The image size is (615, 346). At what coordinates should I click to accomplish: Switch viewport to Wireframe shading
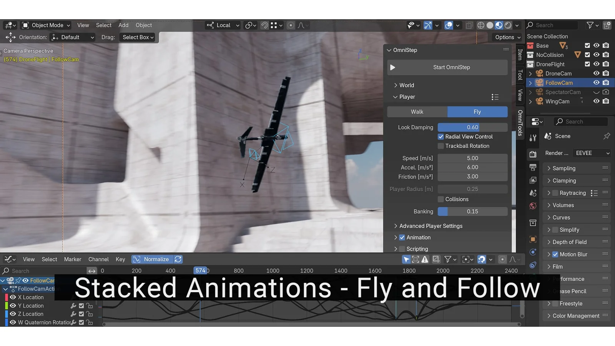coord(482,25)
